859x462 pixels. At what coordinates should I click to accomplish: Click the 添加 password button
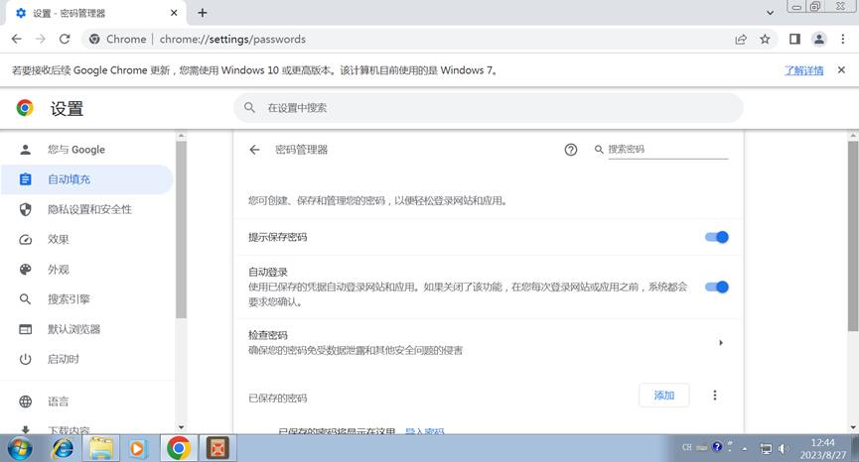coord(663,396)
